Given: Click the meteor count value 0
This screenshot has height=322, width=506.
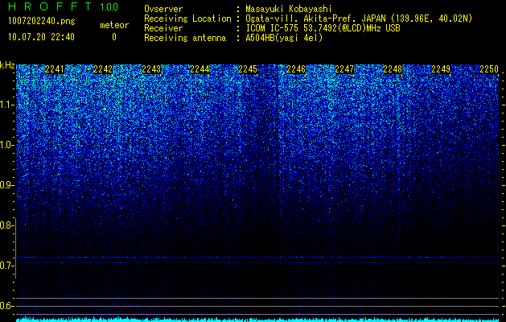Looking at the screenshot, I should [x=114, y=37].
